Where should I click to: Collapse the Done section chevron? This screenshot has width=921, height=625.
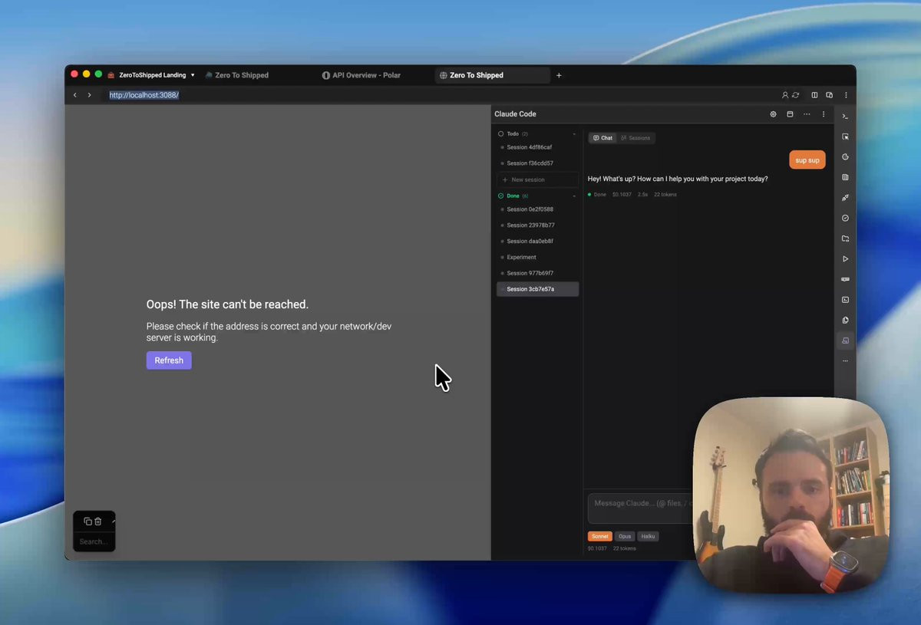tap(574, 196)
